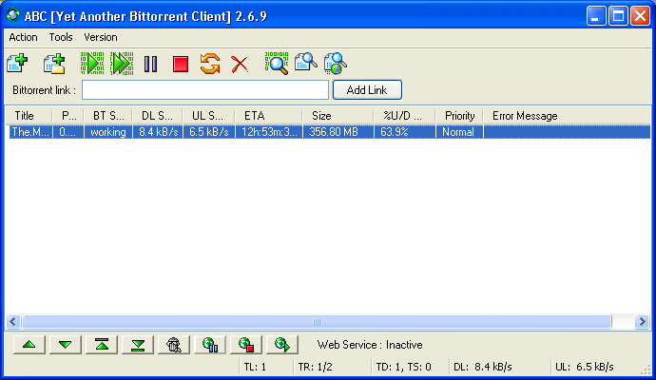Move torrent to top of list
Viewport: 656px width, 380px height.
pyautogui.click(x=102, y=345)
